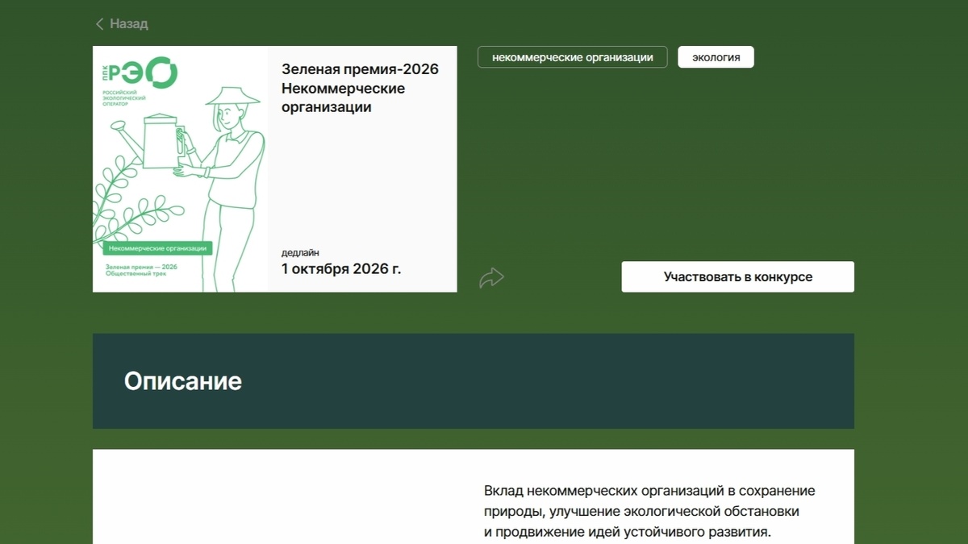This screenshot has width=968, height=544.
Task: Click the Зеленая премия — 2026 Общественный трек caption
Action: 141,270
